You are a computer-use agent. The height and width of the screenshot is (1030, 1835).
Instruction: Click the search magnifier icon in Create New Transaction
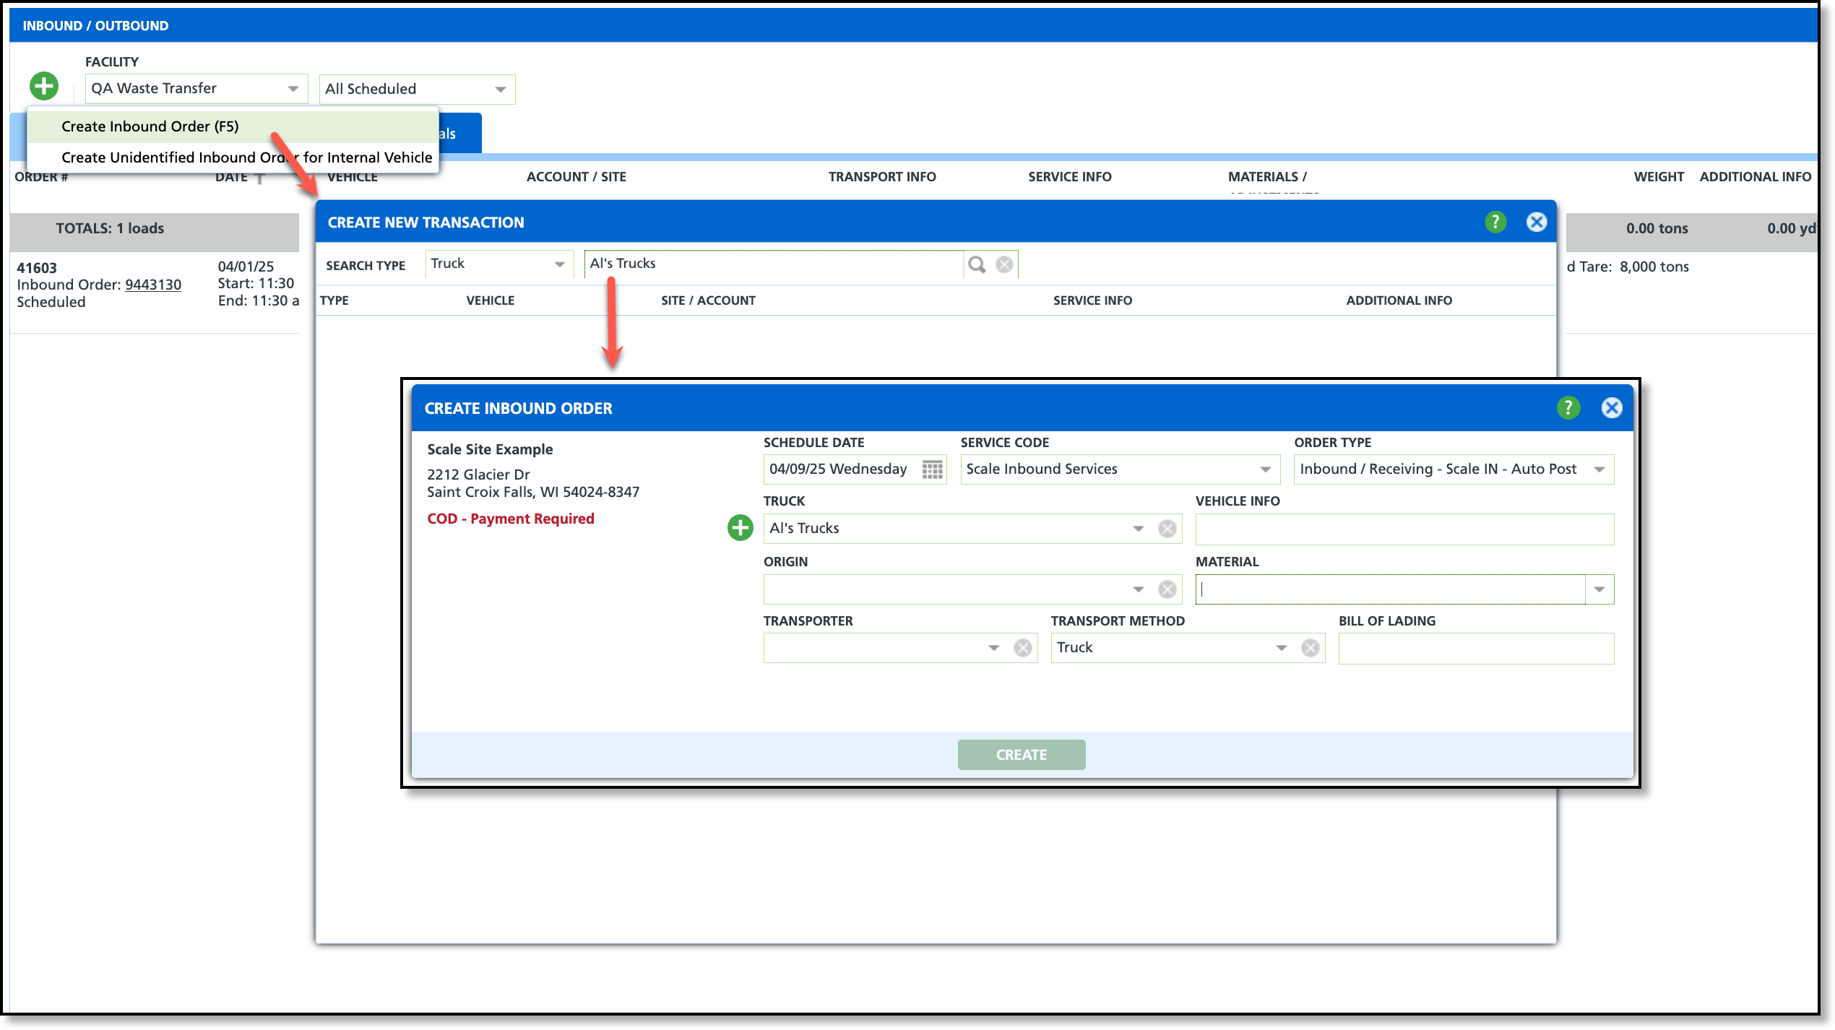977,264
